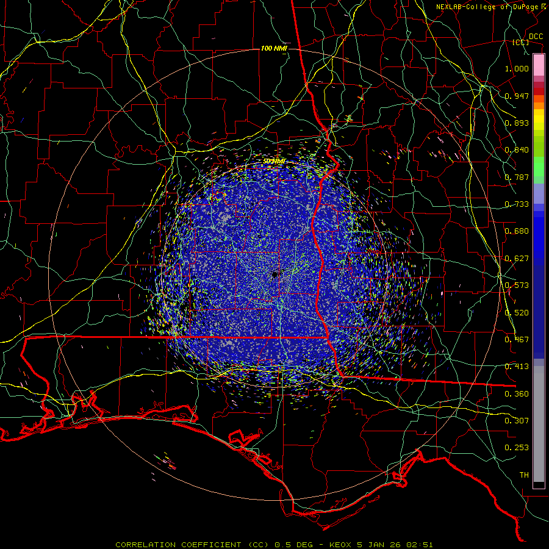Click the black KEOX radar site dot
549x549 pixels.
275,274
